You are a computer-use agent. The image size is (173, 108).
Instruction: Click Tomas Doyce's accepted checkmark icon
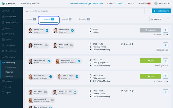(x=77, y=77)
